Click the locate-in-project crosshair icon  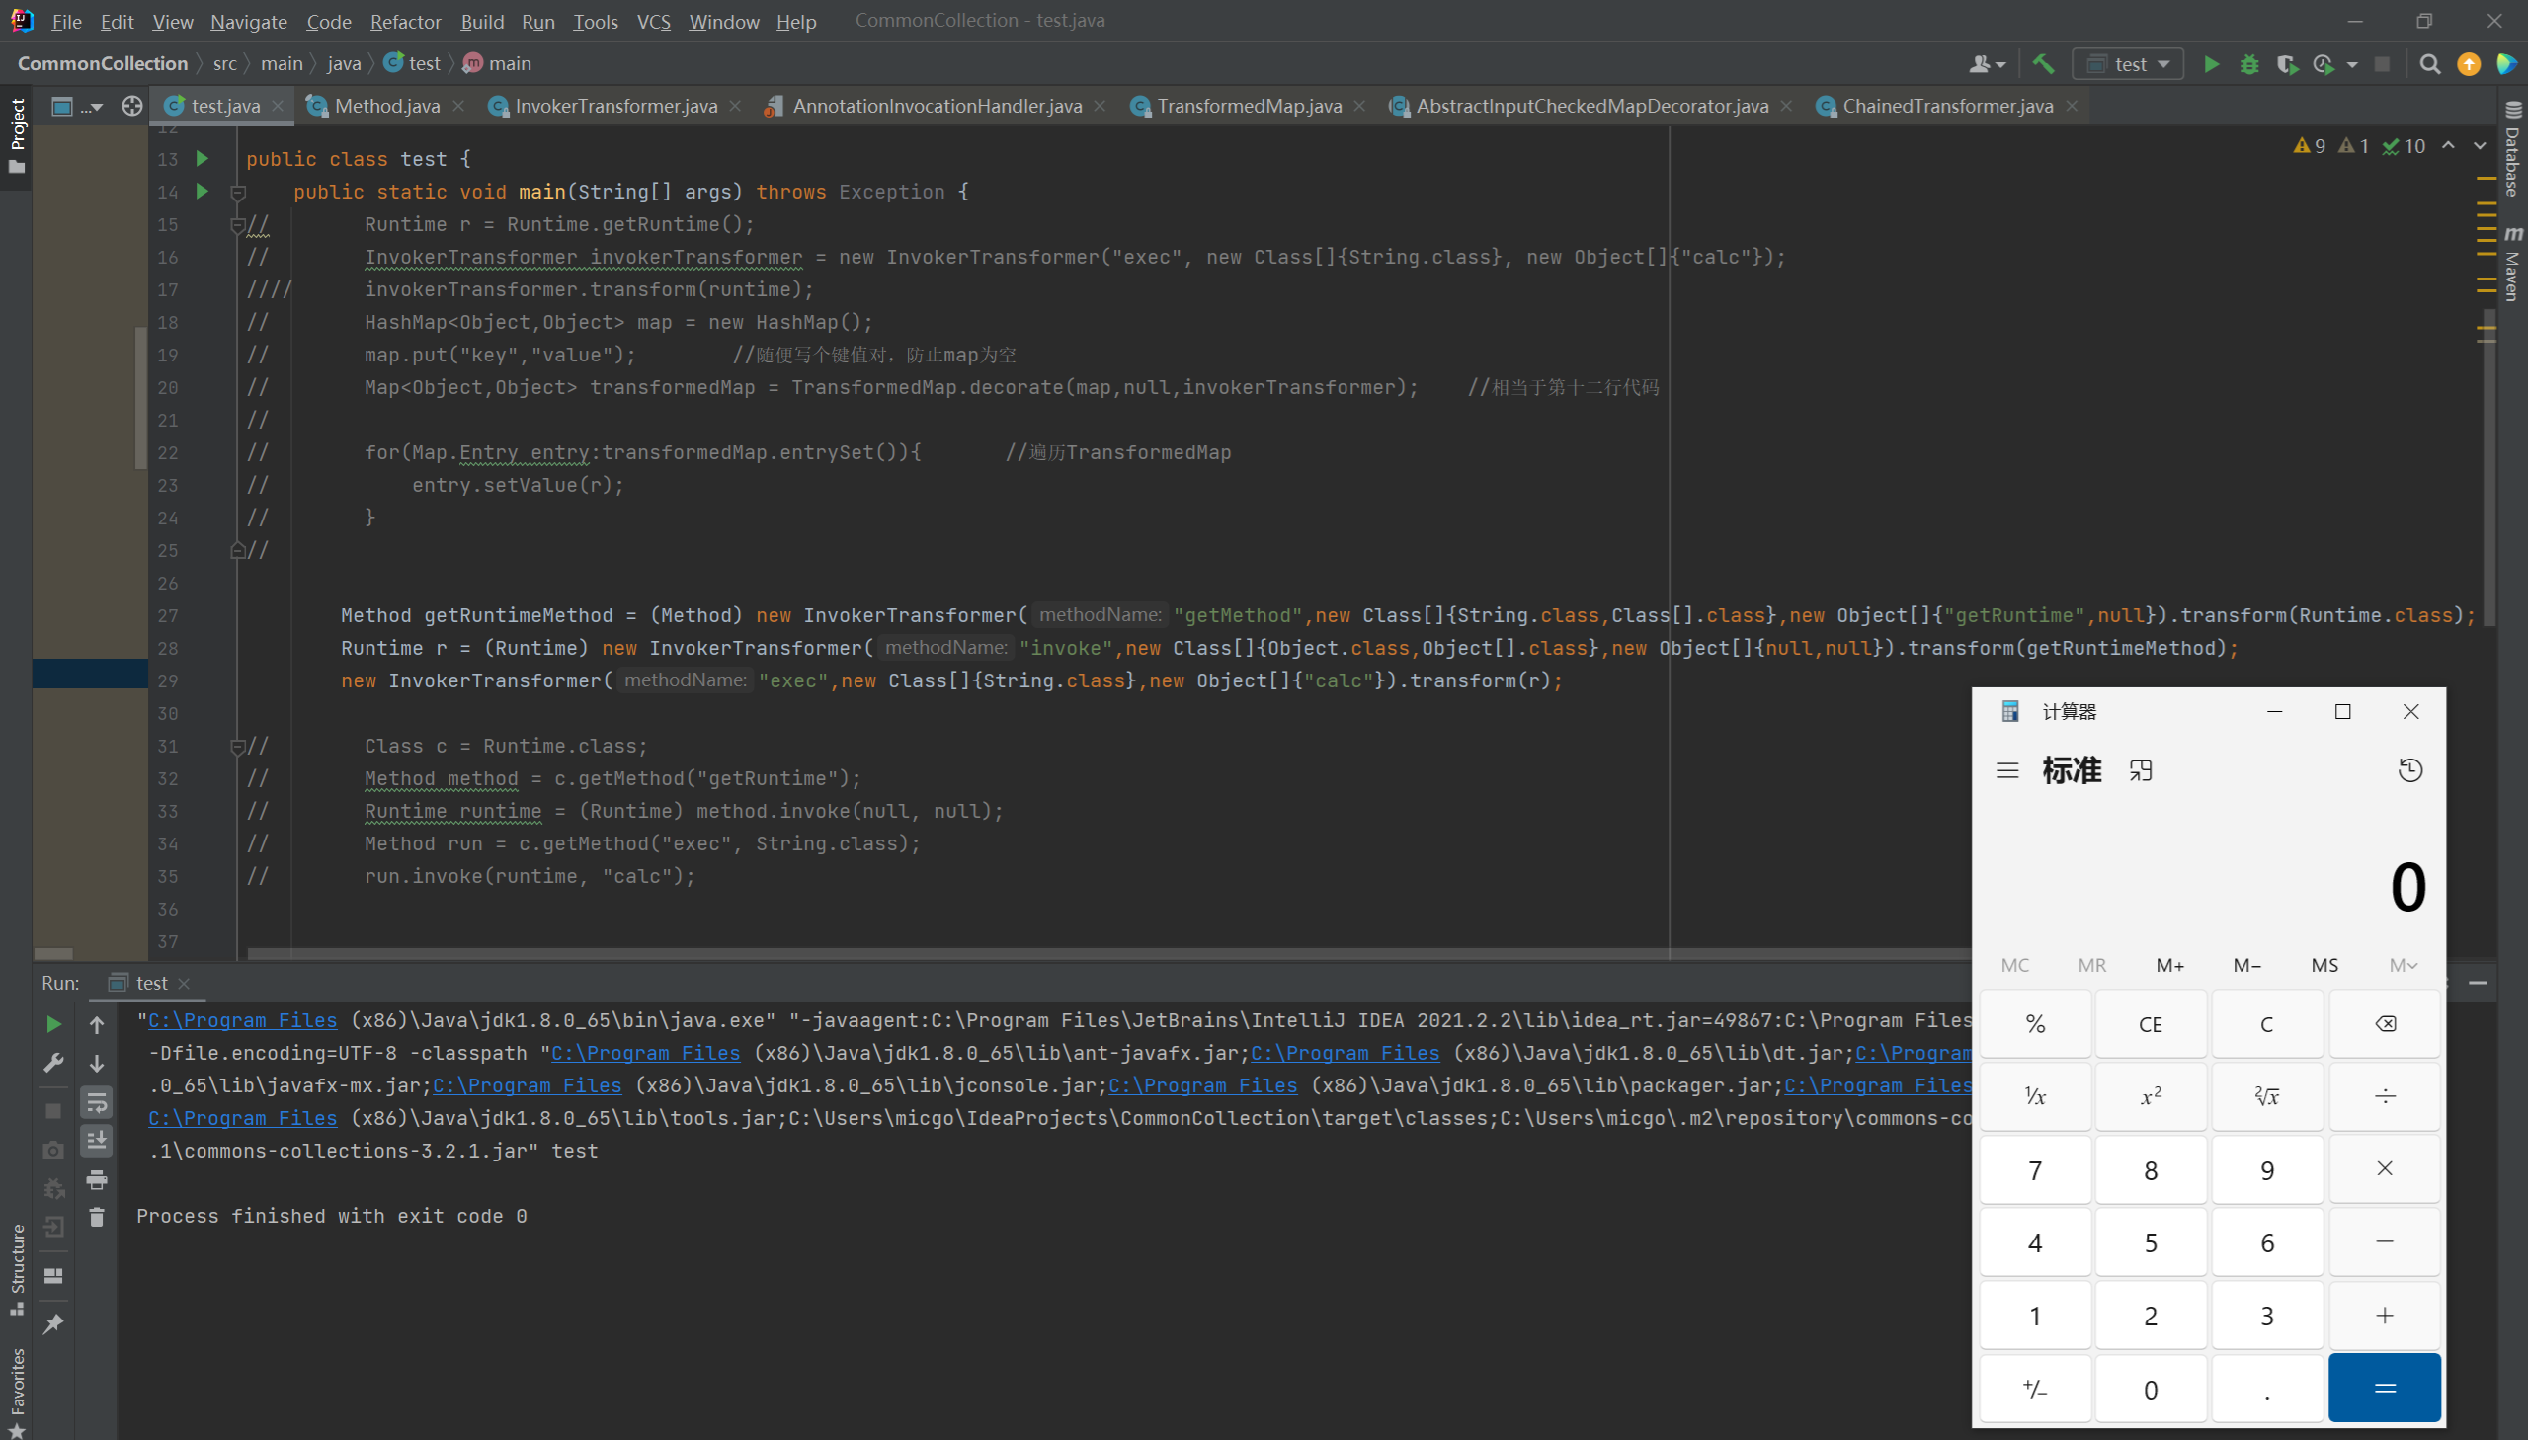point(131,106)
